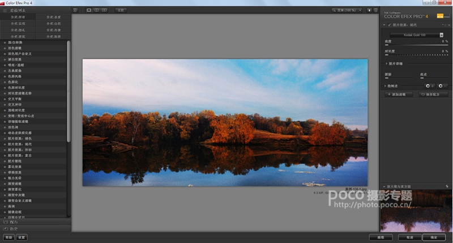Toggle favorite star for 胶片颗粒
The height and width of the screenshot is (243, 453).
[5, 161]
